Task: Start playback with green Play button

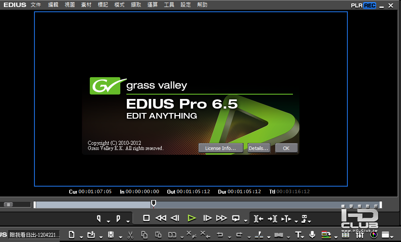Action: click(x=191, y=218)
